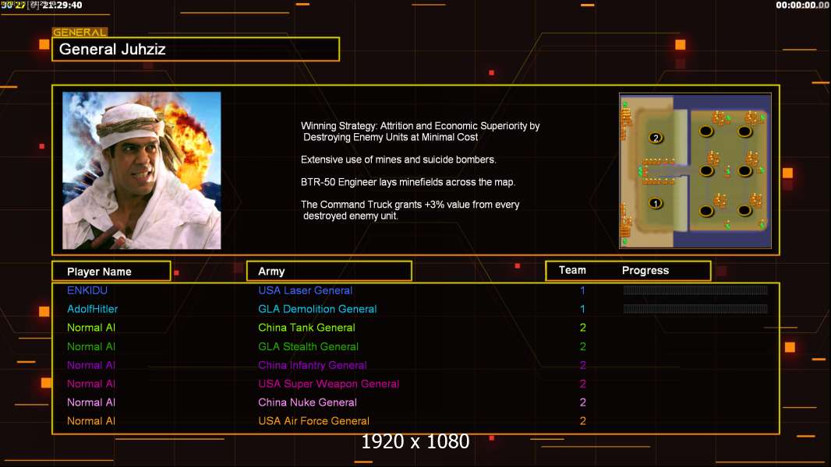The width and height of the screenshot is (831, 467).
Task: Click the Player Name column header
Action: pos(111,272)
